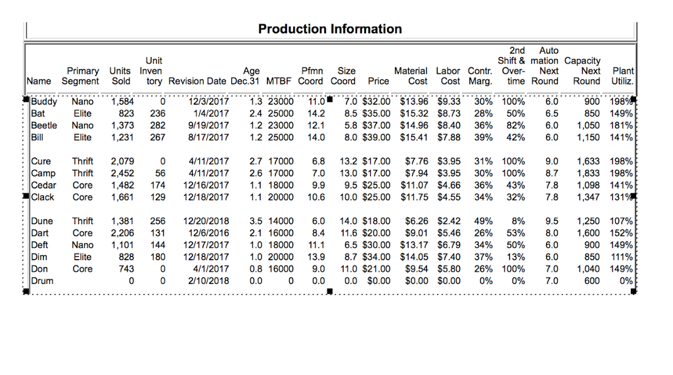Screen dimensions: 673x375
Task: Click Beetle's revision date 9/19/2017
Action: coord(208,126)
